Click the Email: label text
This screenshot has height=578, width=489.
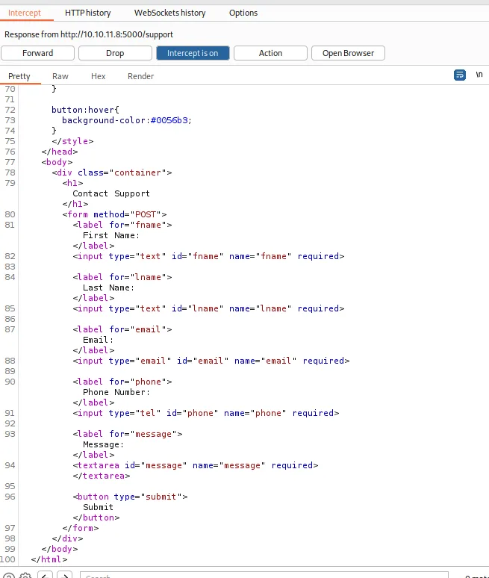click(x=98, y=340)
